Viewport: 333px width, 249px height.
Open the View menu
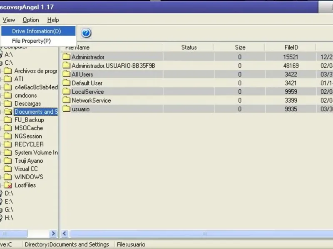coord(8,20)
